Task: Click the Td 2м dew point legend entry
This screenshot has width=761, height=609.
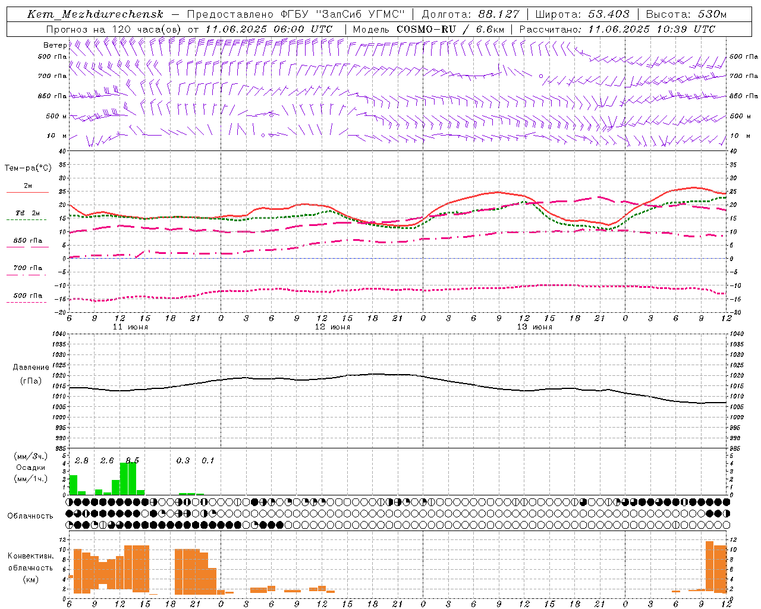Action: [28, 213]
